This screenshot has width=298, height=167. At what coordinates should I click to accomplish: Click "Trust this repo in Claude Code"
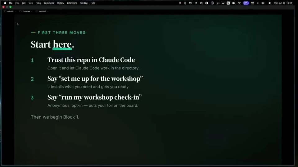click(91, 60)
